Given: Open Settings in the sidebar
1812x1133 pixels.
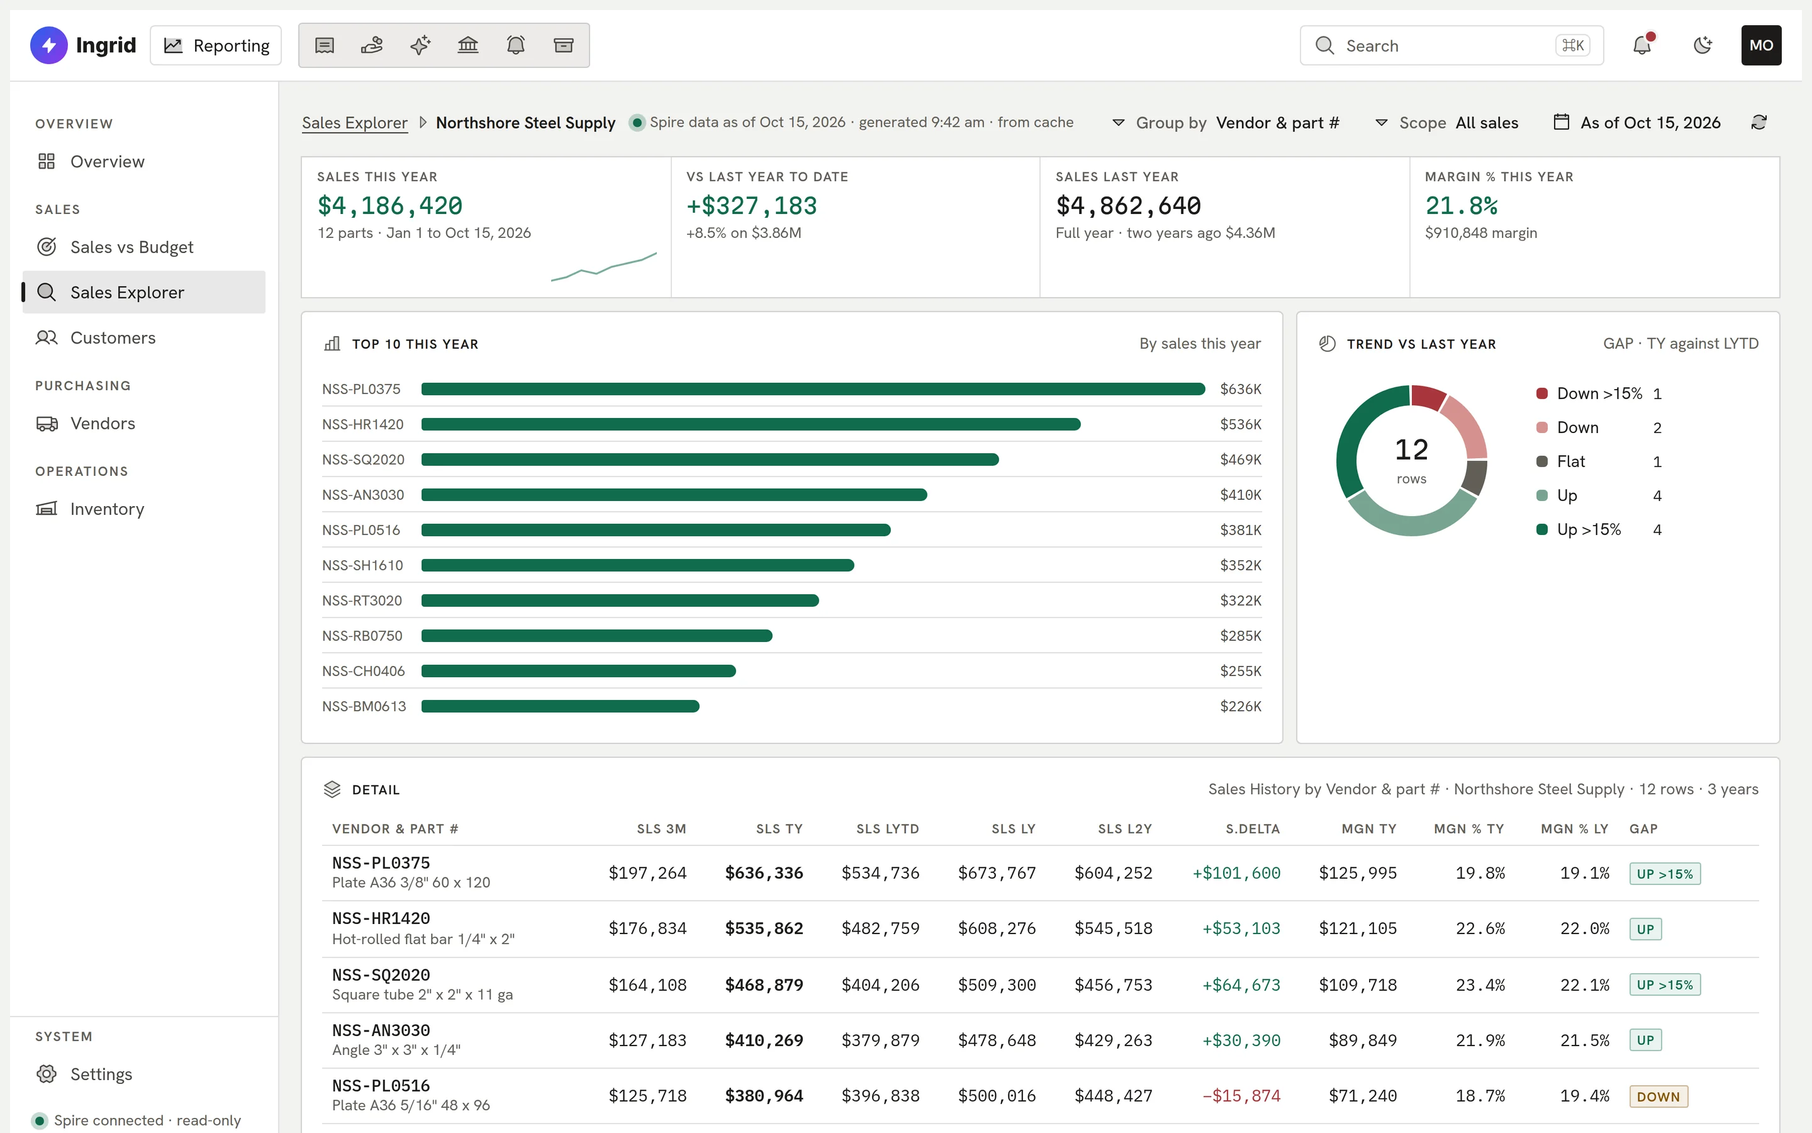Looking at the screenshot, I should coord(145,1074).
